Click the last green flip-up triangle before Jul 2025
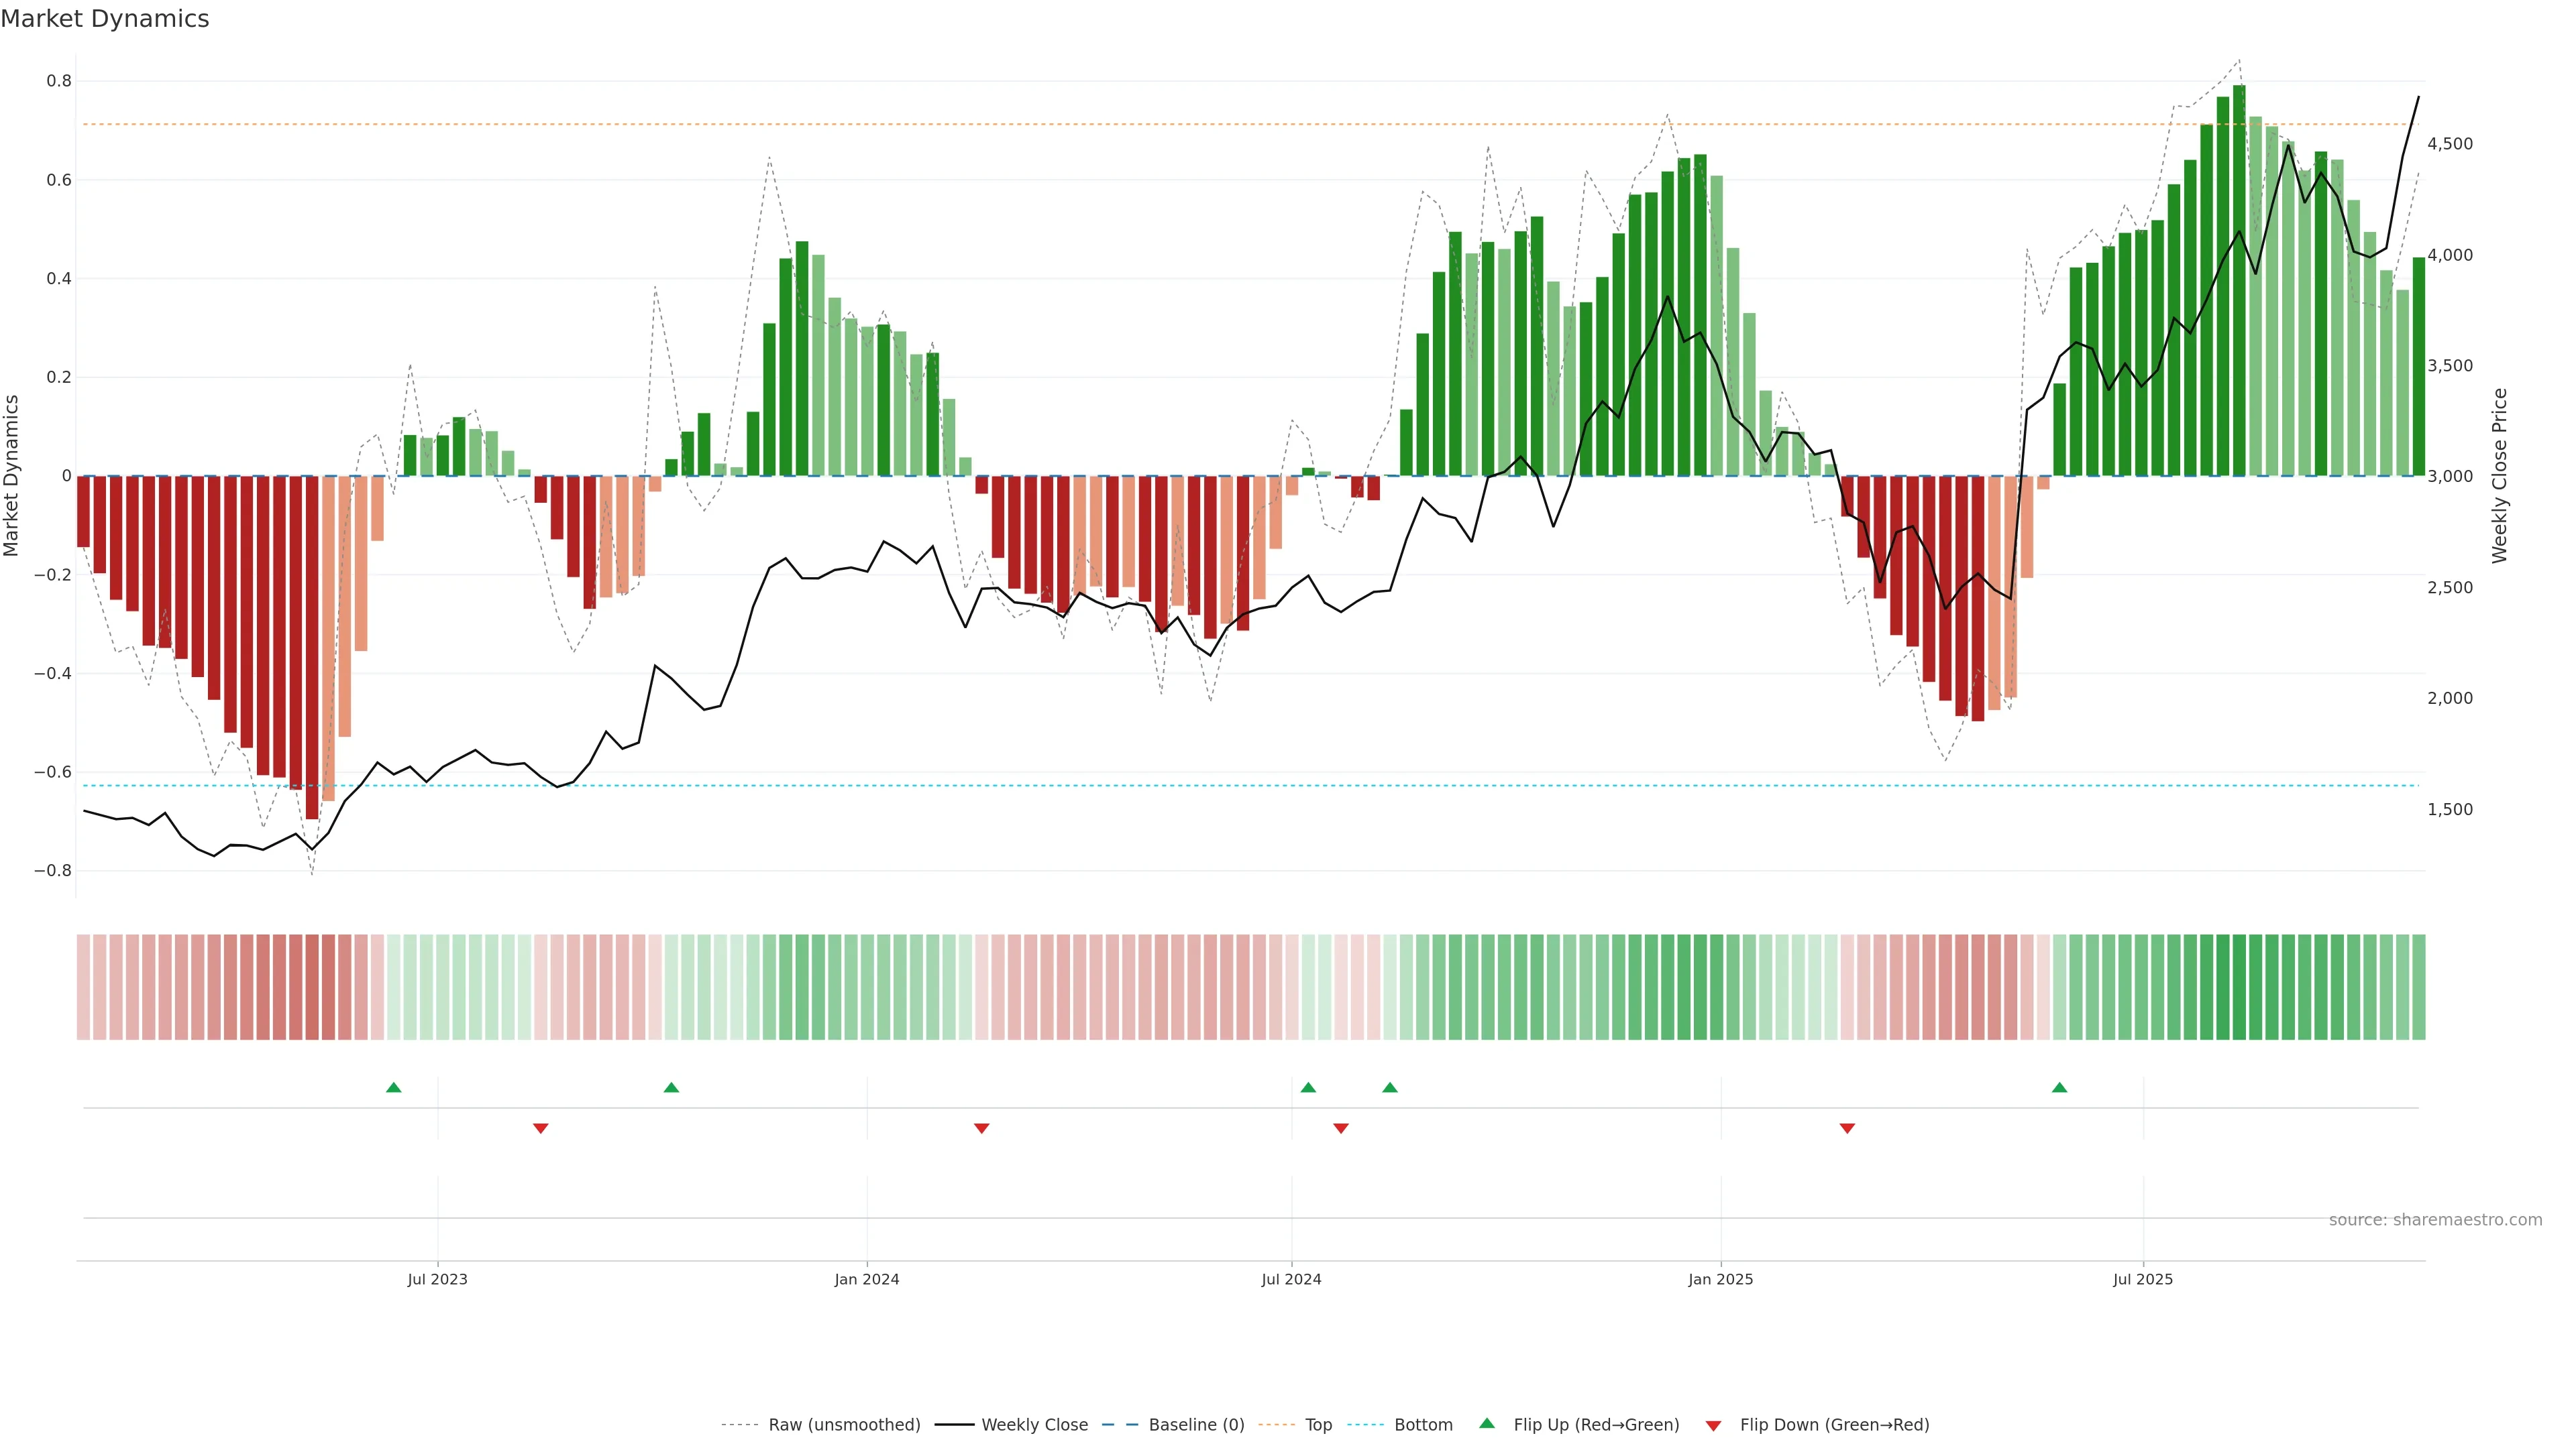The width and height of the screenshot is (2576, 1448). [2059, 1087]
